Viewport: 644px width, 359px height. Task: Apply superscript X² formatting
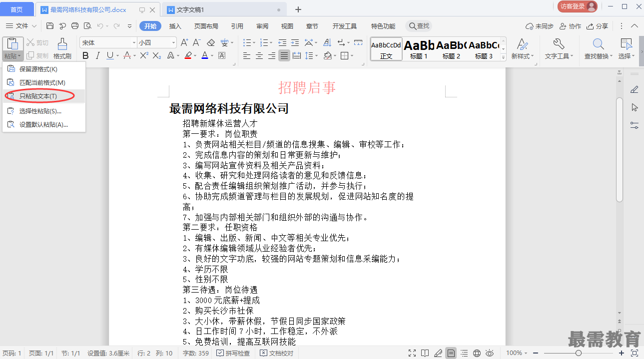click(x=144, y=55)
